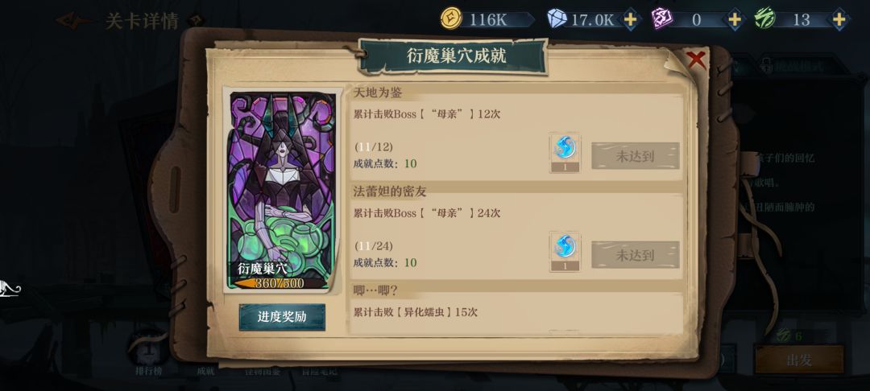Image resolution: width=870 pixels, height=391 pixels.
Task: Select the 天地为鉴 achievement title
Action: [x=378, y=93]
